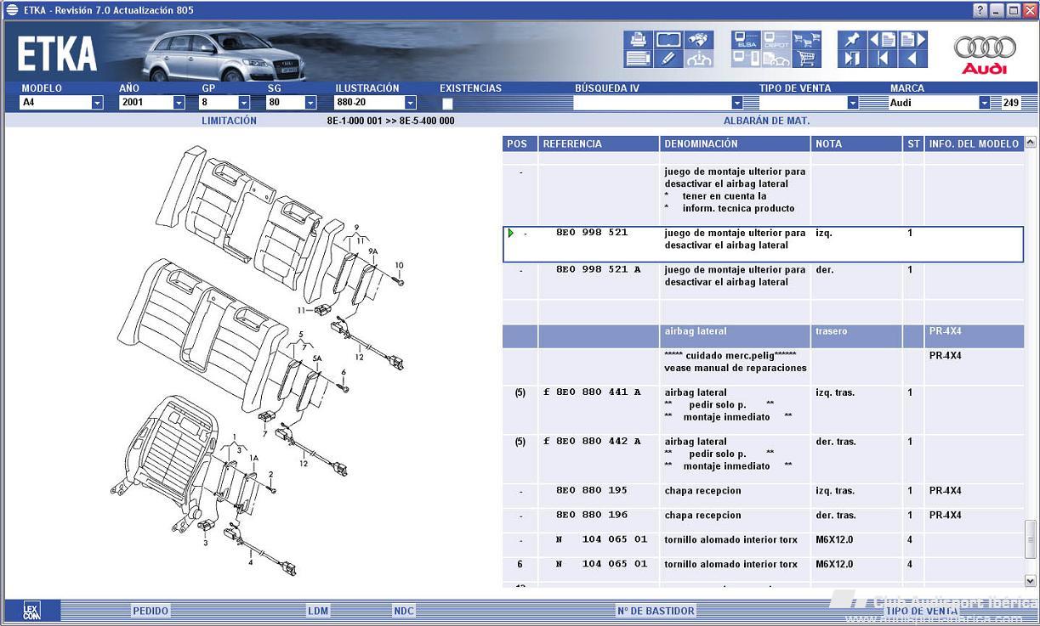Click the help question mark button
The image size is (1040, 626).
tap(980, 10)
